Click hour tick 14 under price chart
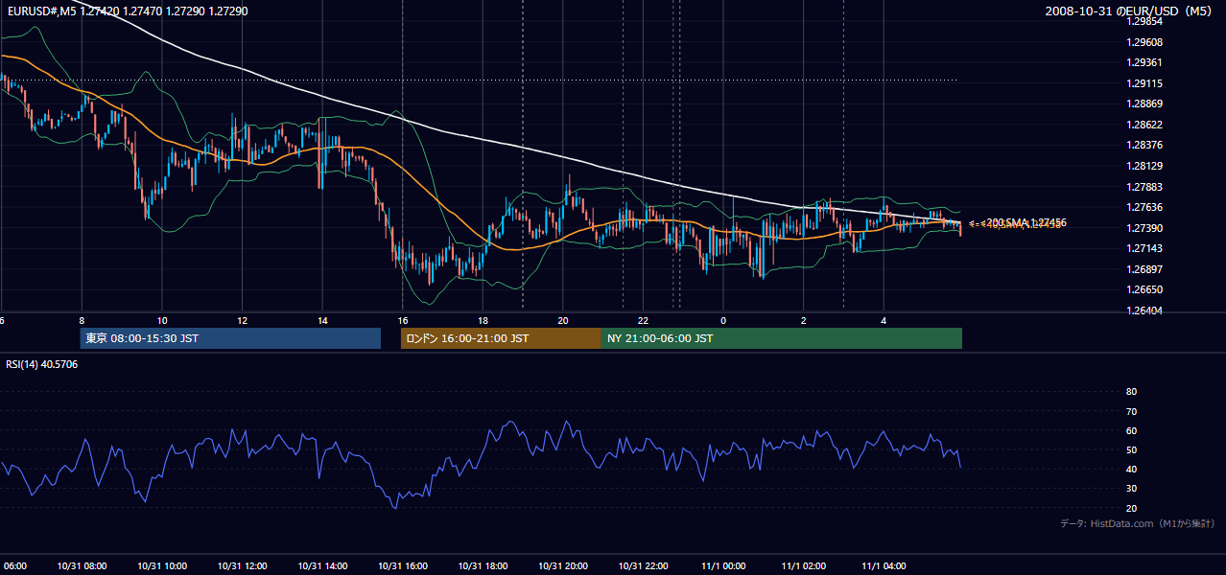Viewport: 1226px width, 575px height. point(322,321)
